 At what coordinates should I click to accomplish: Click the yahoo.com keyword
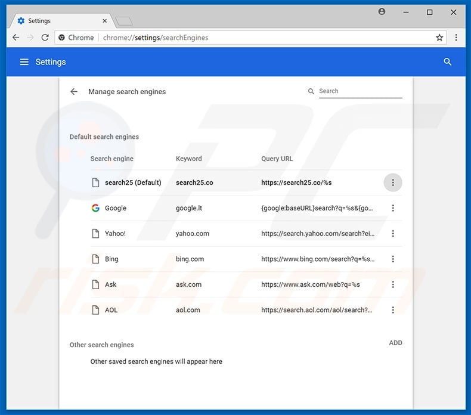click(192, 234)
